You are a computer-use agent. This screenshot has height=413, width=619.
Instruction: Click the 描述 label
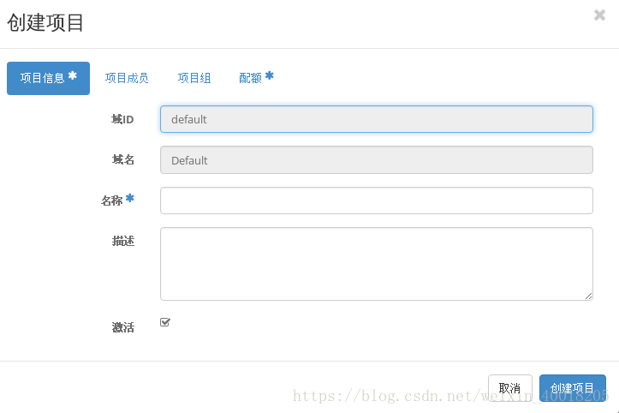123,241
